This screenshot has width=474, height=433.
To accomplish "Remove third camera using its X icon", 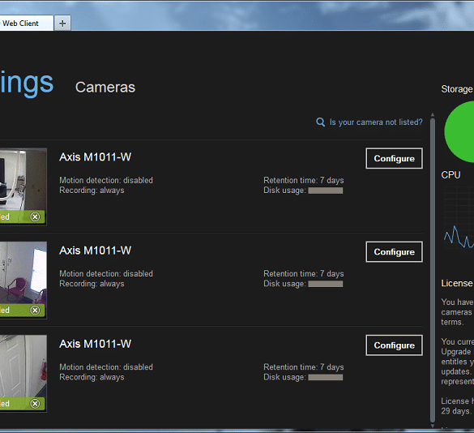I will (35, 403).
